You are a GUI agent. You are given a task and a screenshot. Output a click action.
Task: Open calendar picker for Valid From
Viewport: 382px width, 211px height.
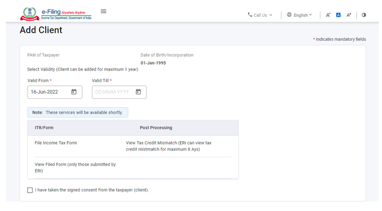click(x=74, y=92)
